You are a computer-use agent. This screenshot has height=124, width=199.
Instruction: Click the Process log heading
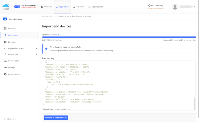pos(48,58)
